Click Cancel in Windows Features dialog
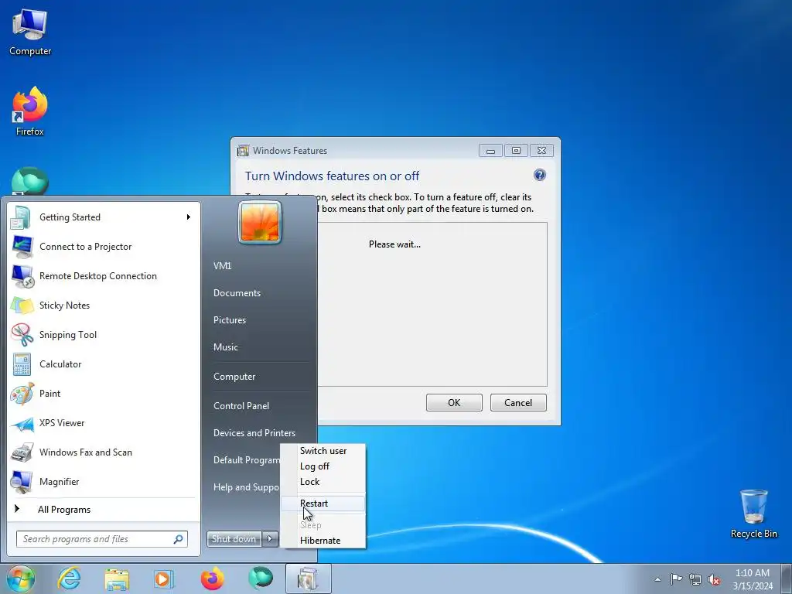Screen dimensions: 792x594 [518, 402]
